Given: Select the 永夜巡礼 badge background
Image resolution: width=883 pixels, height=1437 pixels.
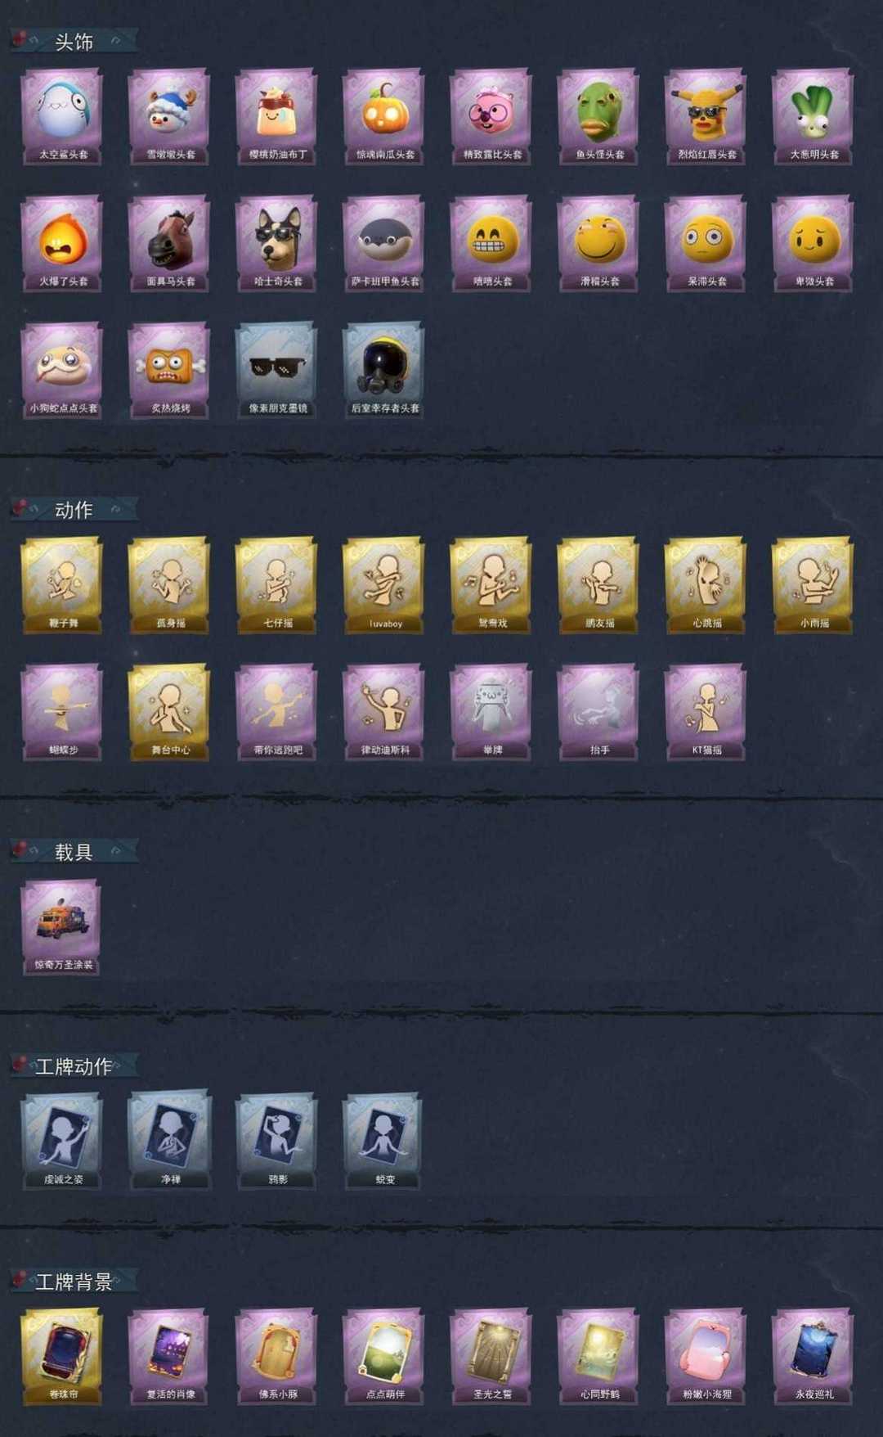Looking at the screenshot, I should click(x=813, y=1357).
